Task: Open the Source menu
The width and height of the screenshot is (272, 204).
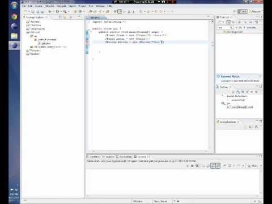Action: 39,6
